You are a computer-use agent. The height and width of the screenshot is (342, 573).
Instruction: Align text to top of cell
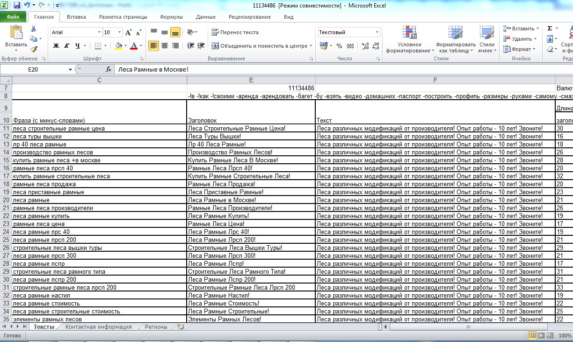153,32
